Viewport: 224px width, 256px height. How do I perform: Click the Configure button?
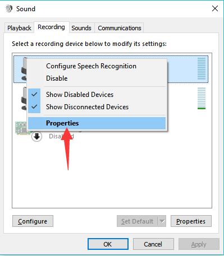[x=33, y=221]
